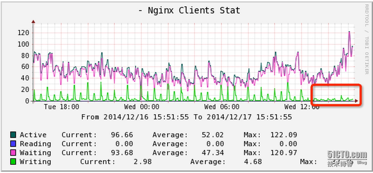Click the end timestamp '2014/12/17 15:51:55'
Screen dimensions: 373x173
point(249,117)
